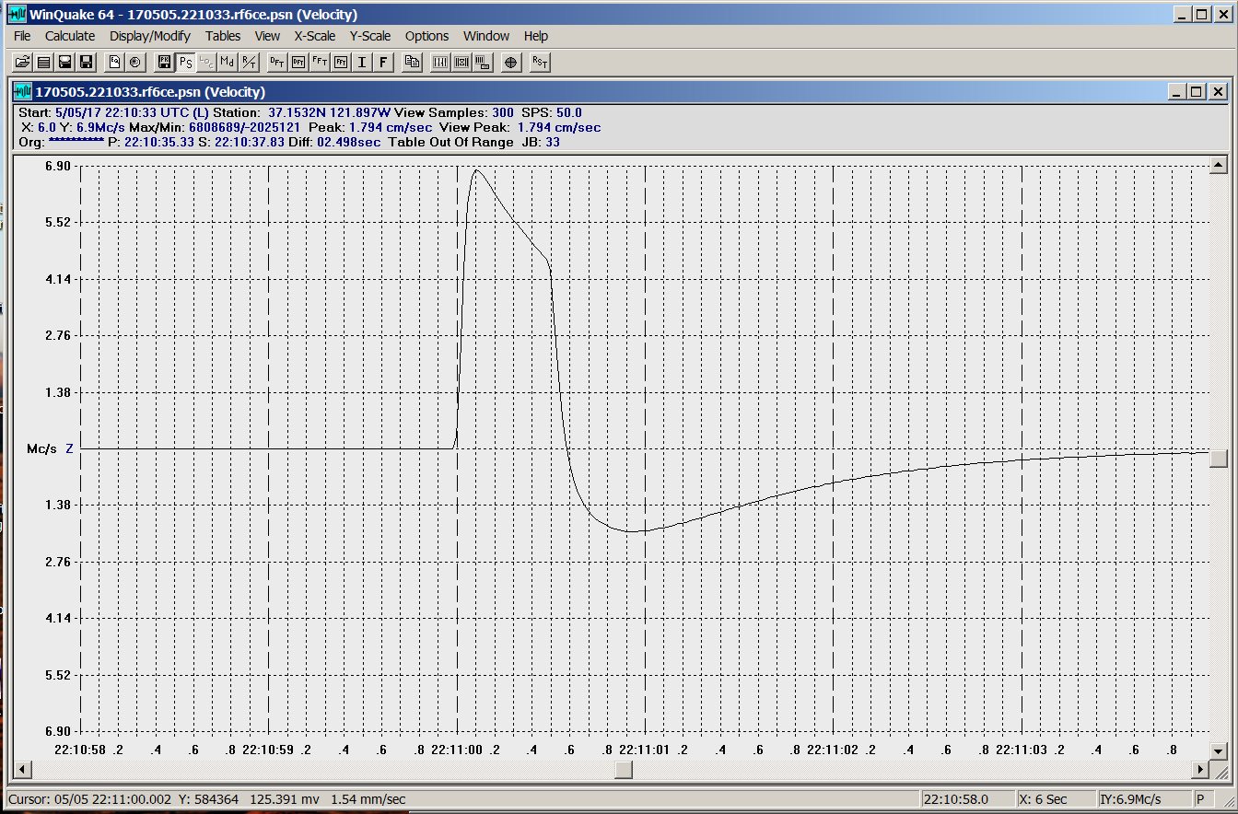This screenshot has width=1238, height=814.
Task: Click the horizontal scrollbar thumb
Action: [x=624, y=770]
